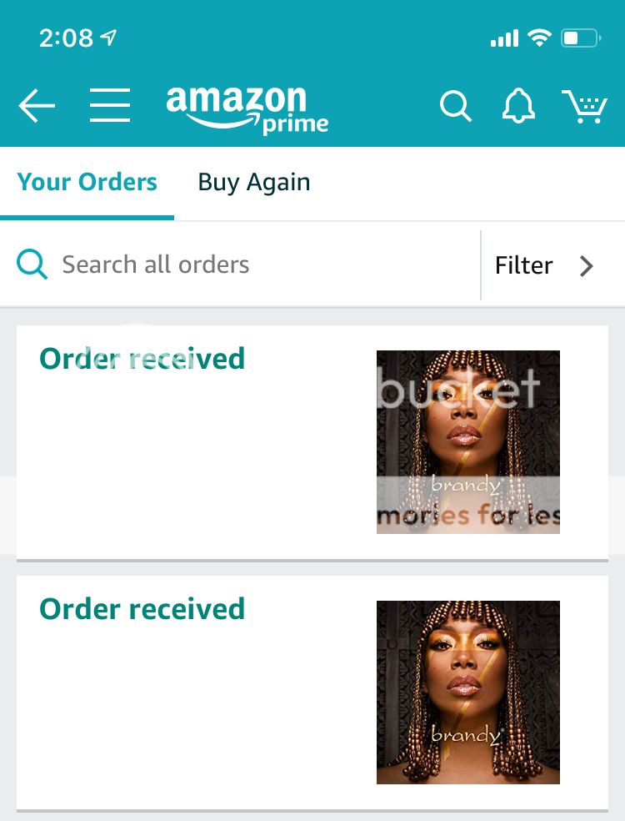Focus the Search all orders field
The width and height of the screenshot is (625, 821).
point(240,264)
